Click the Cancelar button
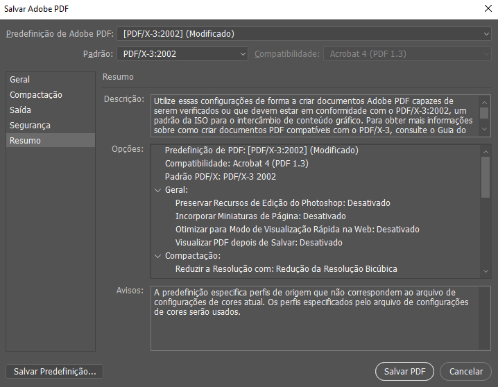 461,371
